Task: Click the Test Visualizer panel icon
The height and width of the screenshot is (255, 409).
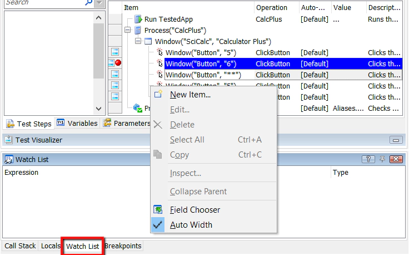Action: click(x=8, y=140)
